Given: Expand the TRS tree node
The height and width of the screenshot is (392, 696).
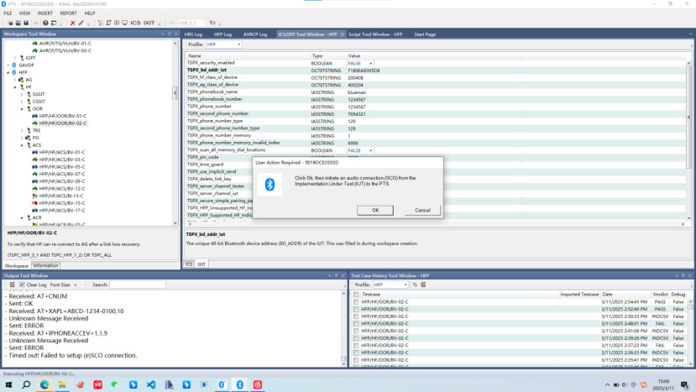Looking at the screenshot, I should coord(22,130).
